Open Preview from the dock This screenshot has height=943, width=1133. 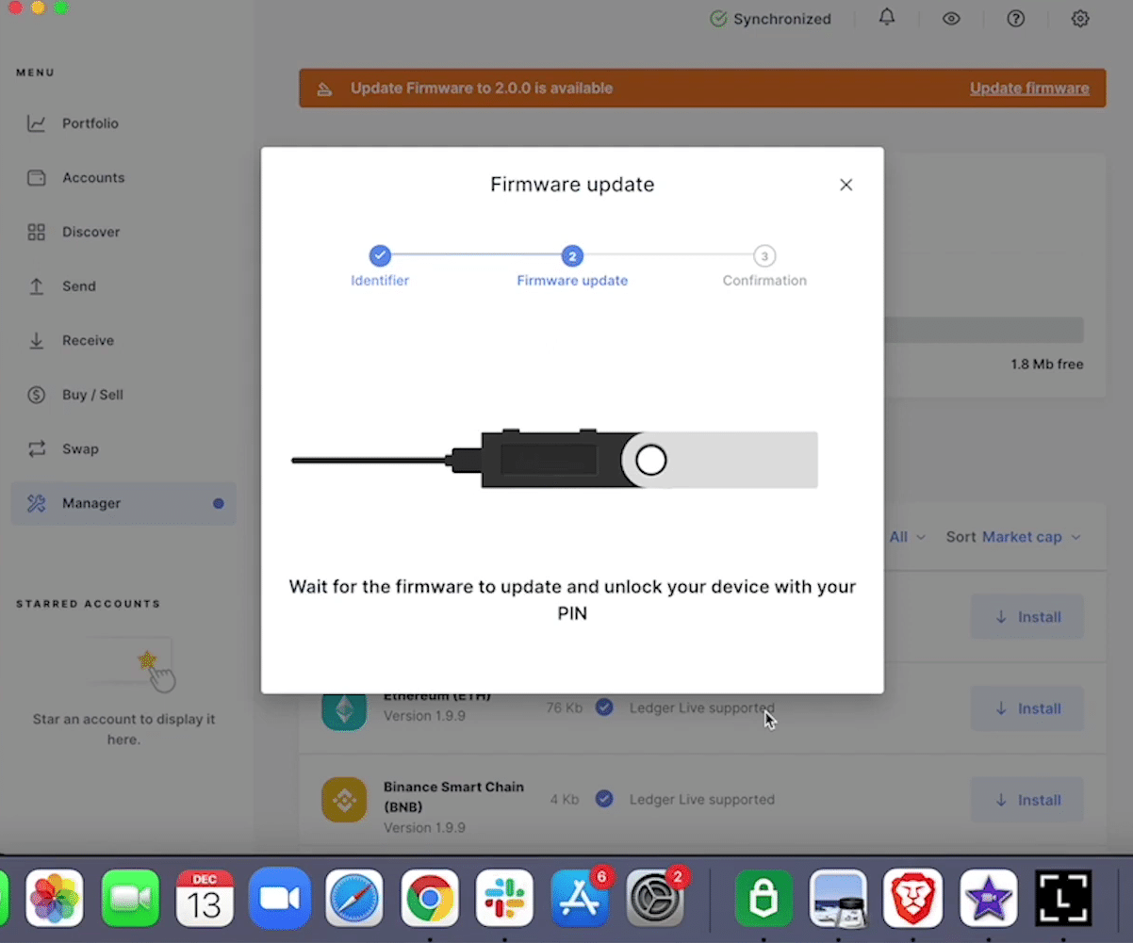[838, 899]
